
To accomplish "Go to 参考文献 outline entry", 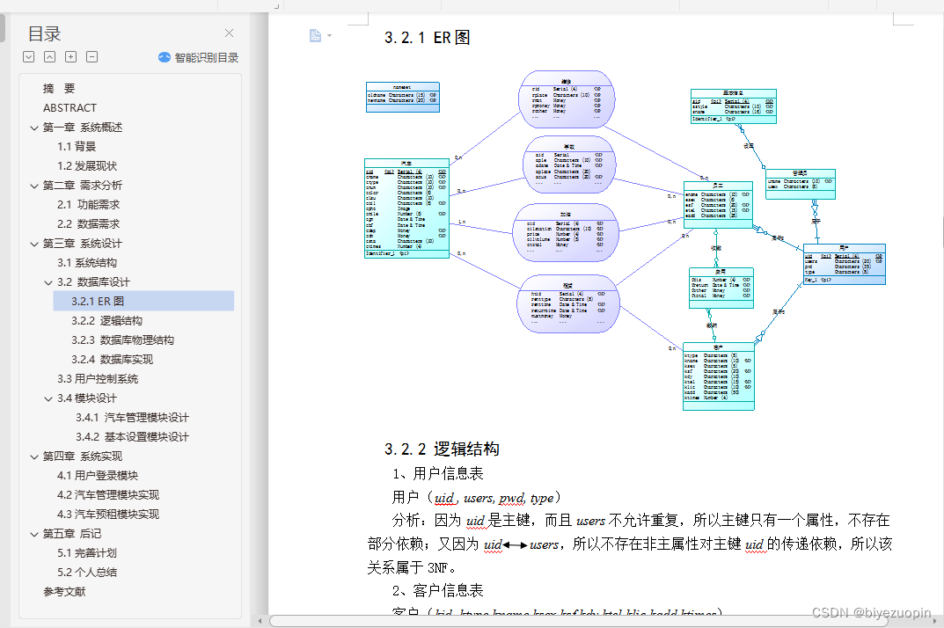I will point(64,592).
